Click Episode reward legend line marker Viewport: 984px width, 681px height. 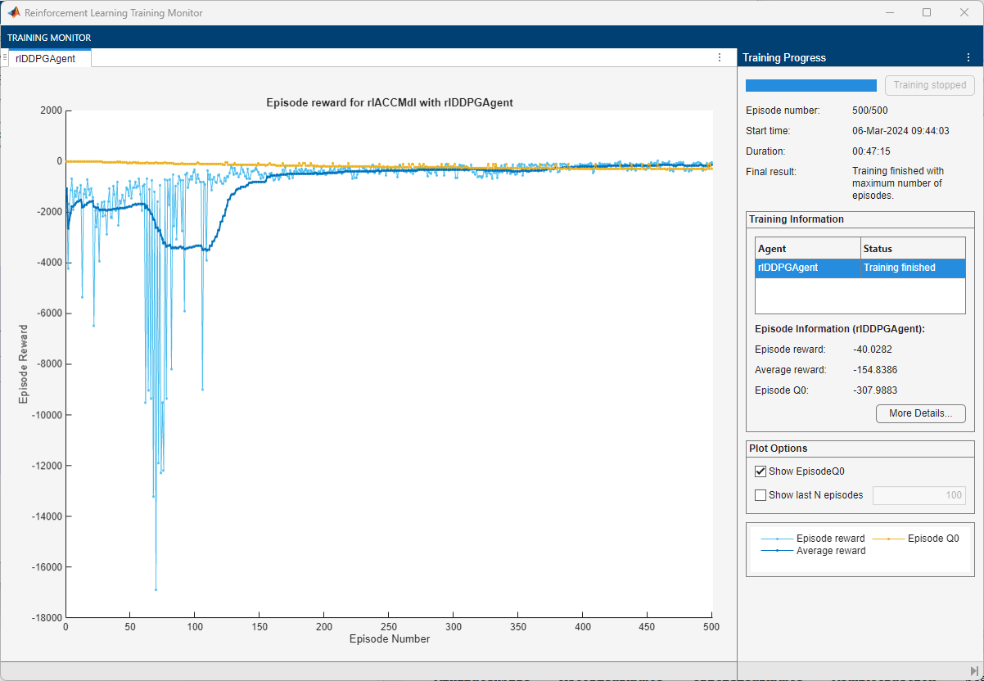click(x=777, y=539)
